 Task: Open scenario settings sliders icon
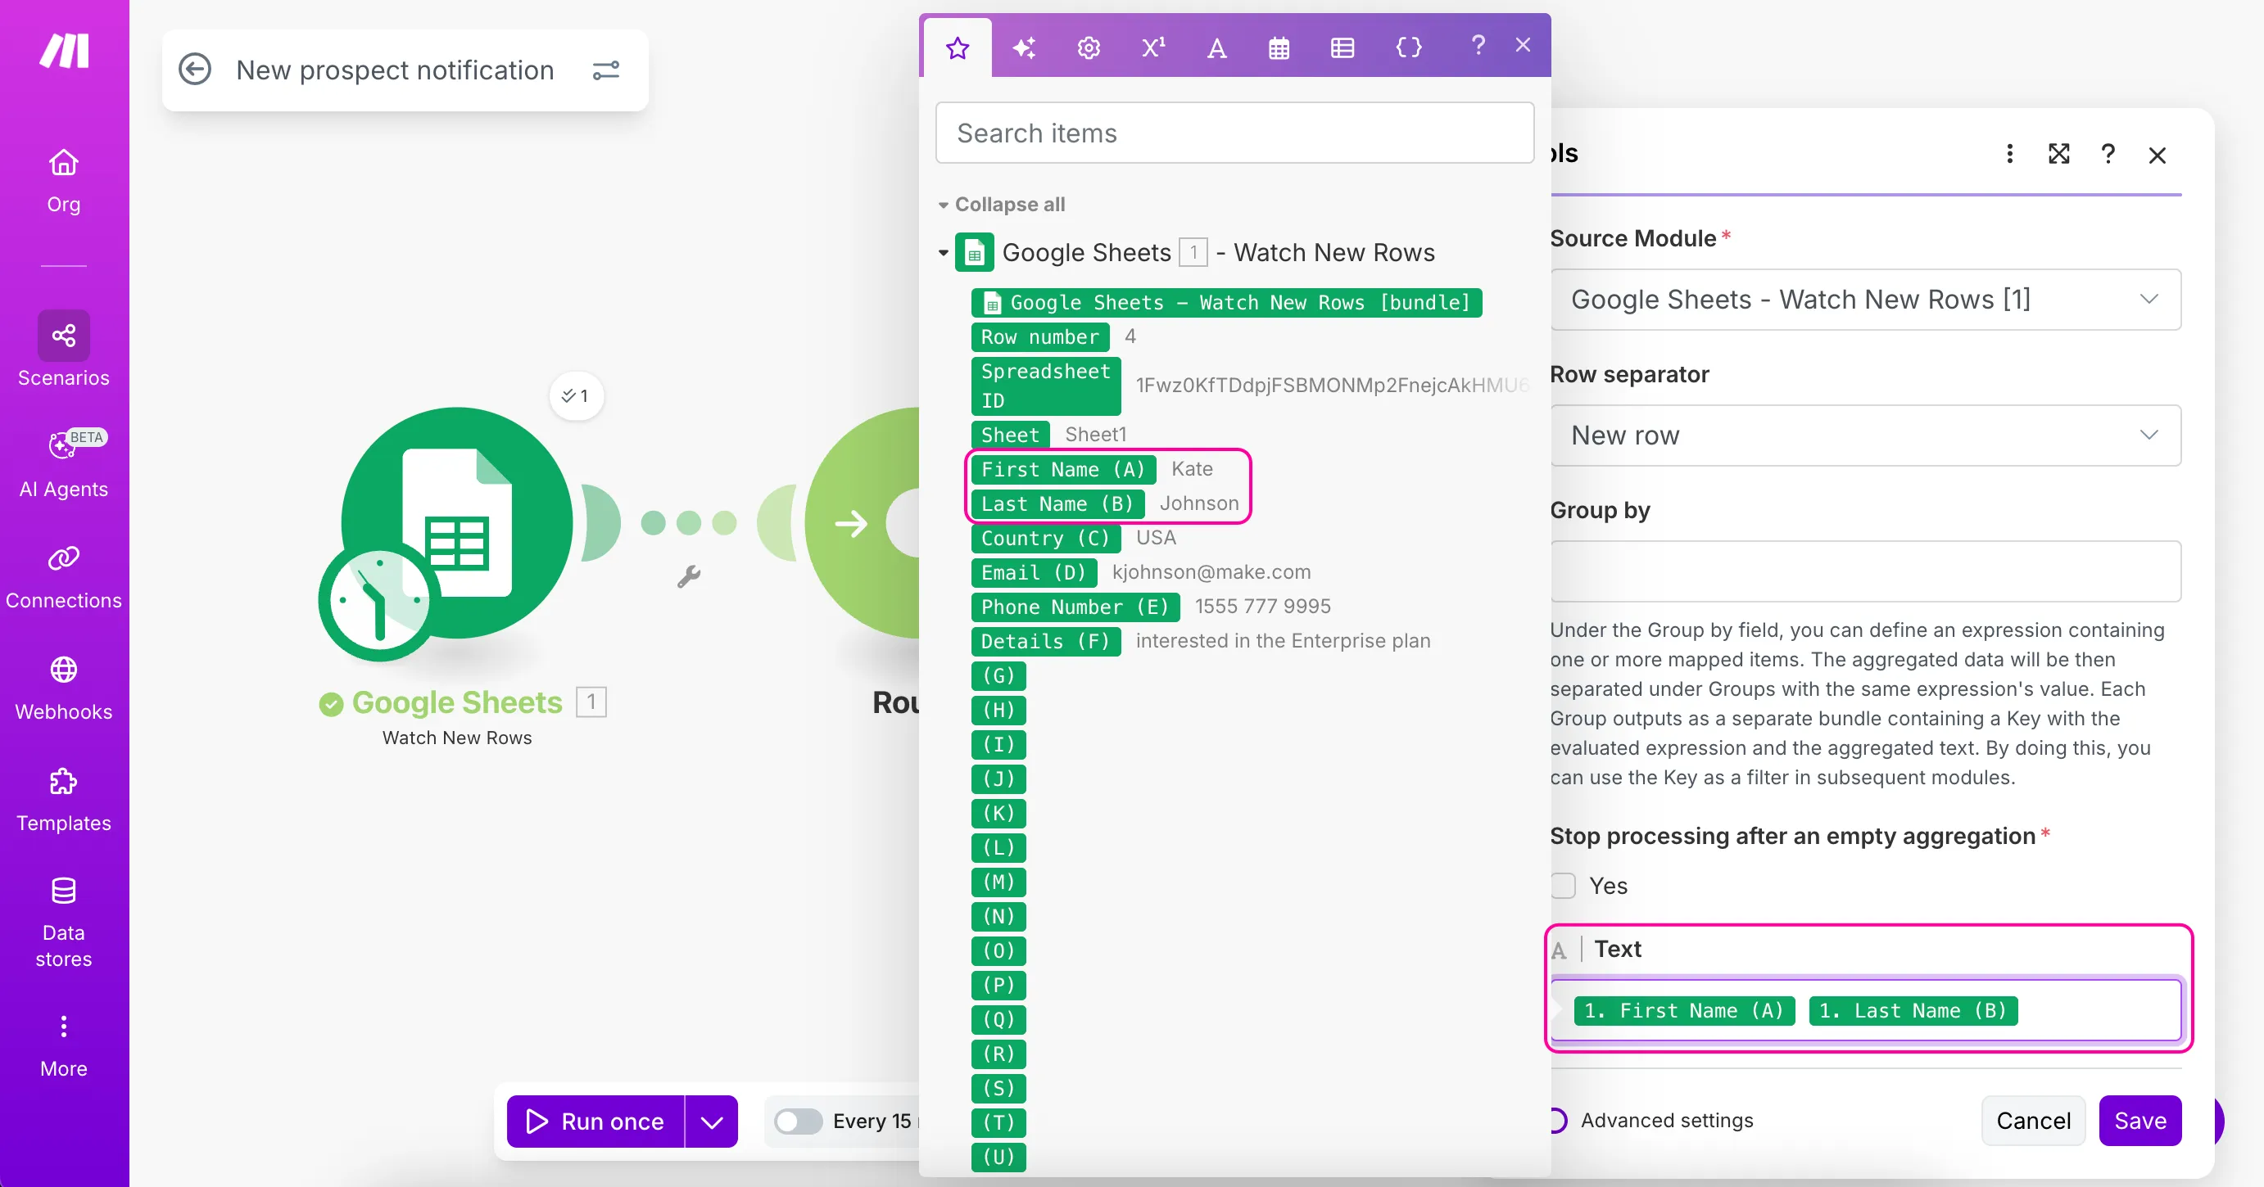(x=605, y=70)
